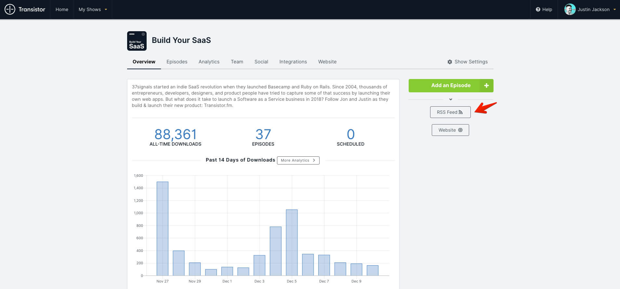Collapse the chevron below Add an Episode

(451, 99)
